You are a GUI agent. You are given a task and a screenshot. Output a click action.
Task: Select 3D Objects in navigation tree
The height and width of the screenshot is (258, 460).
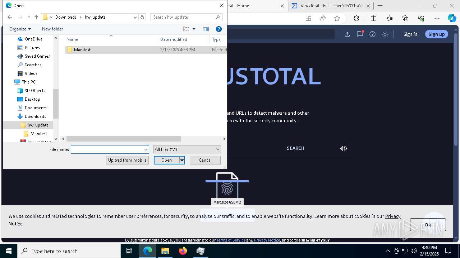coord(35,91)
